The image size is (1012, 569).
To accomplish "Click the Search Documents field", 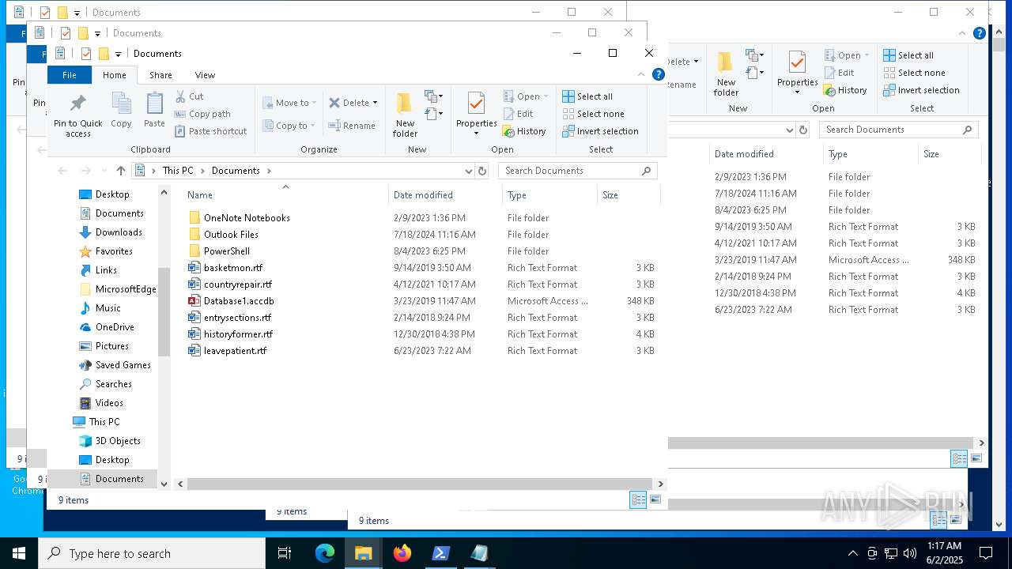I will tap(577, 171).
